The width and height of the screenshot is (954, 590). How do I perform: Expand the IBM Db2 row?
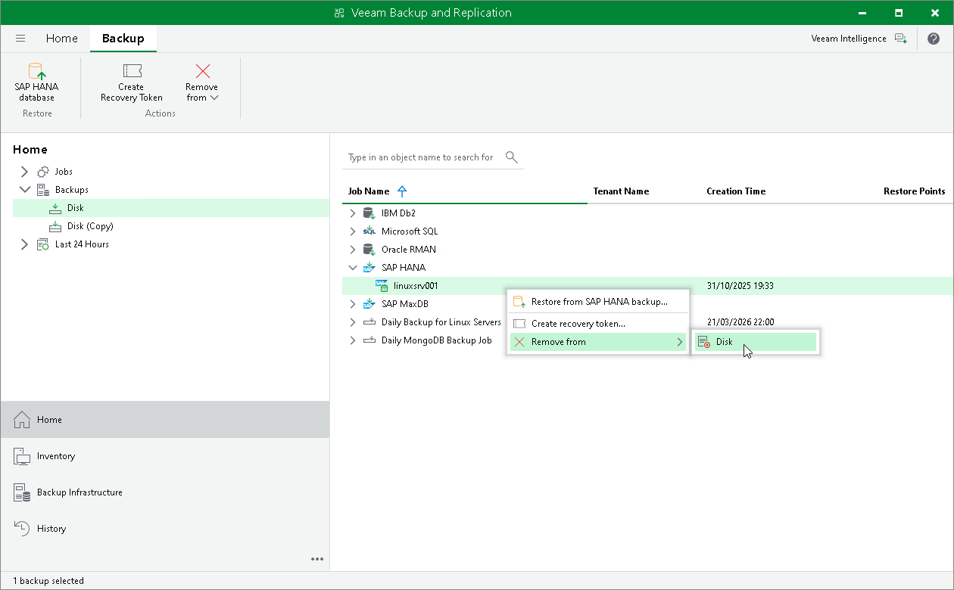click(x=352, y=213)
